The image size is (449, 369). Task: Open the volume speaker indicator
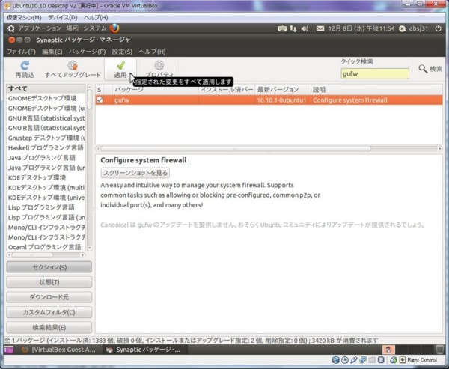click(305, 28)
